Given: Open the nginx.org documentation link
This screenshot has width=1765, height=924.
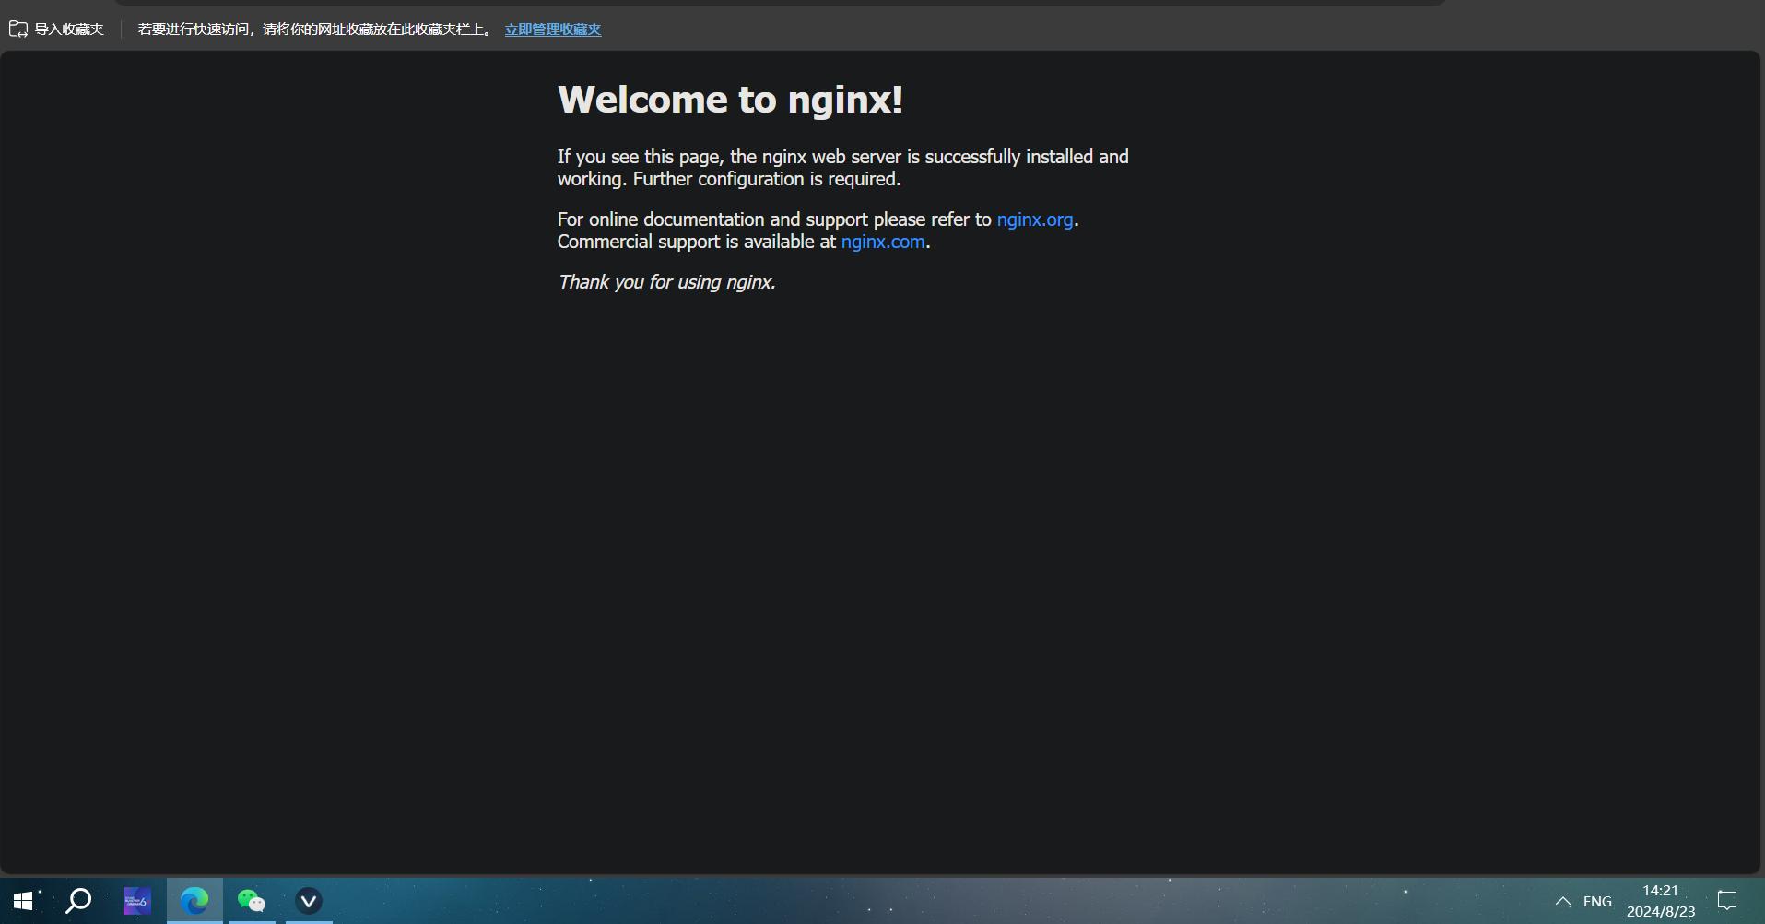Looking at the screenshot, I should click(x=1034, y=219).
